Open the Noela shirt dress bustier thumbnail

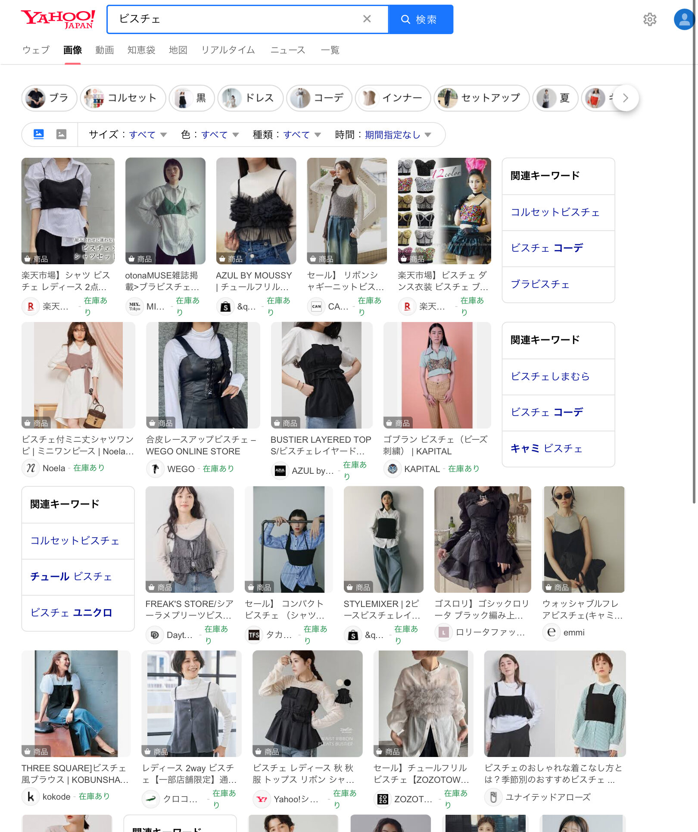[78, 375]
